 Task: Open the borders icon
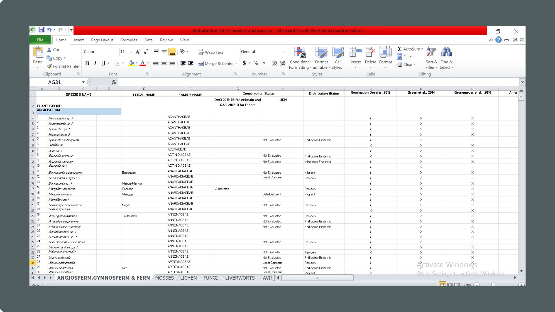(x=117, y=63)
